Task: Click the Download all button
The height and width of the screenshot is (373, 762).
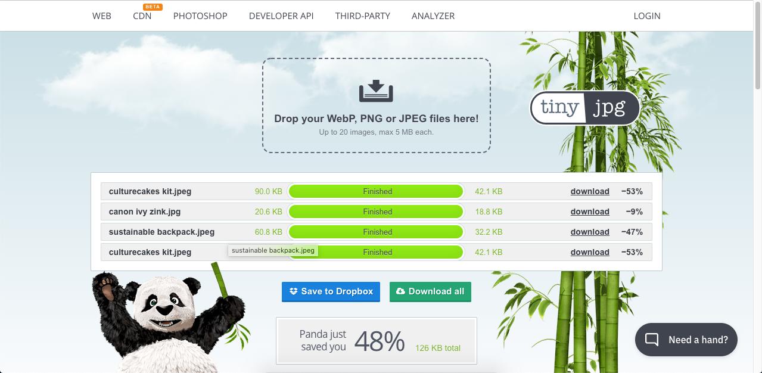Action: click(430, 291)
